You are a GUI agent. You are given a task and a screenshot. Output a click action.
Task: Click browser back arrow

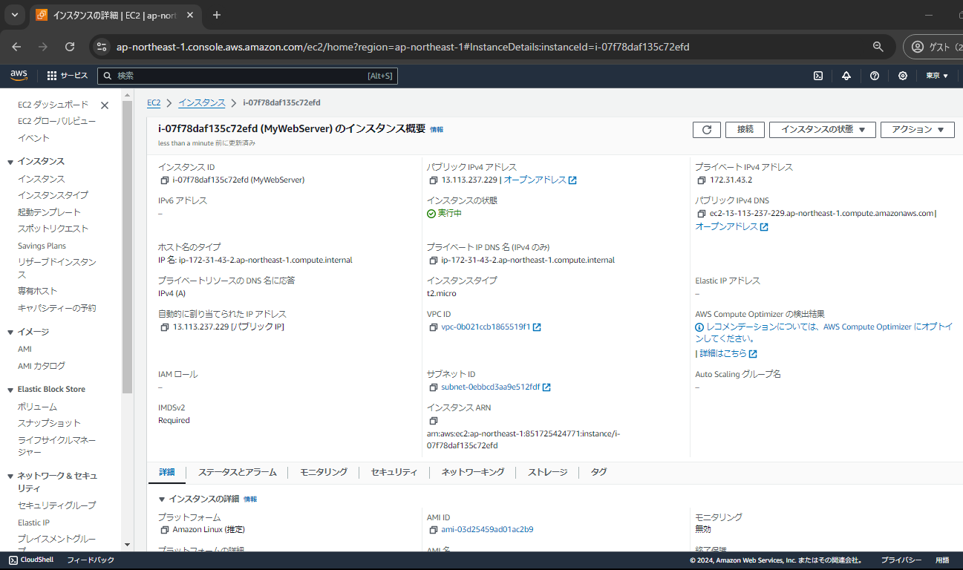(16, 47)
